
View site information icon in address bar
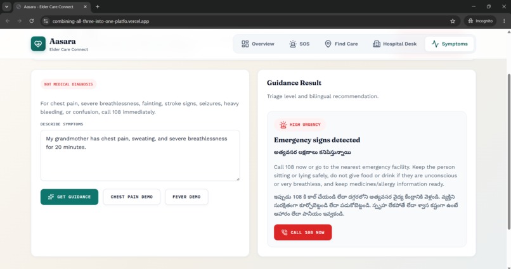(46, 21)
